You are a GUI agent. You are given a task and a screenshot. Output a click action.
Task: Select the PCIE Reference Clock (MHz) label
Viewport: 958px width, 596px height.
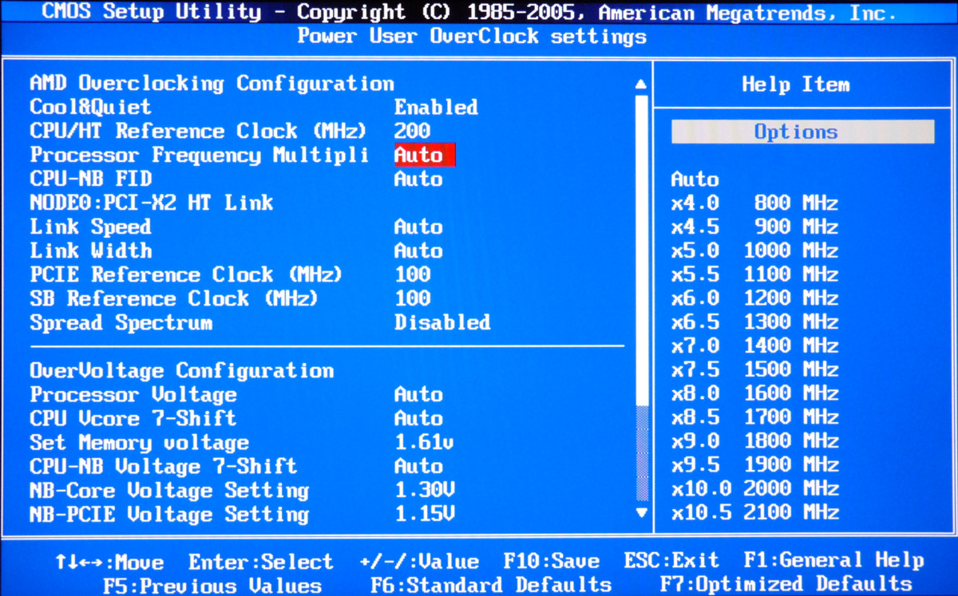pyautogui.click(x=186, y=275)
